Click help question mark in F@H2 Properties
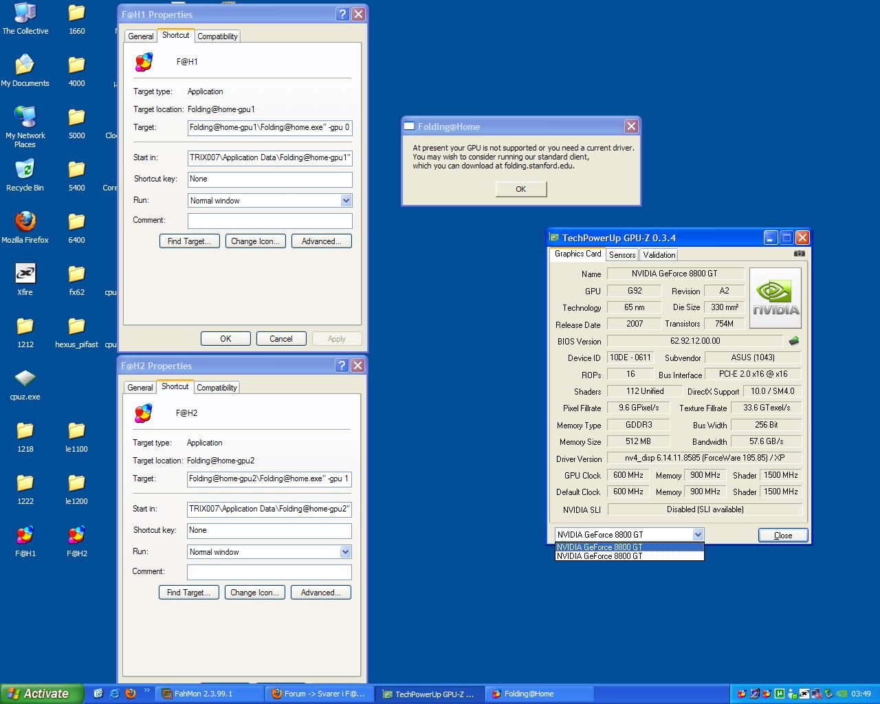 pyautogui.click(x=342, y=366)
